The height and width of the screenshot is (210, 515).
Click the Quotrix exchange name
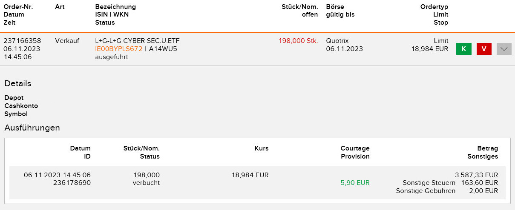pyautogui.click(x=337, y=41)
